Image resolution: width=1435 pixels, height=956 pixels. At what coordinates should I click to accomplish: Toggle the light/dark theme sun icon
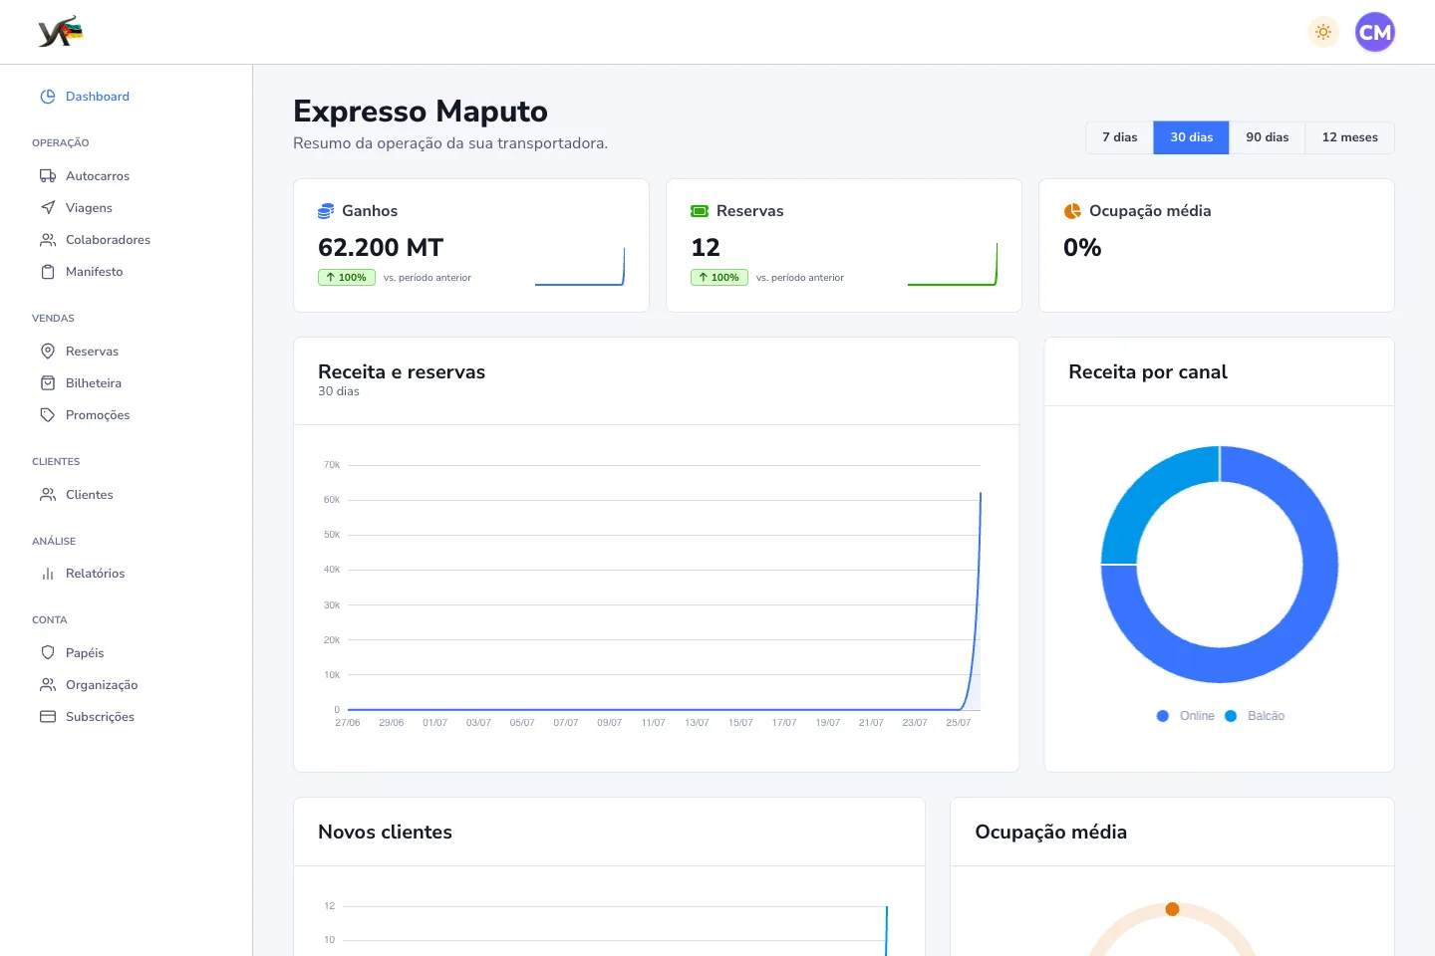(1323, 32)
